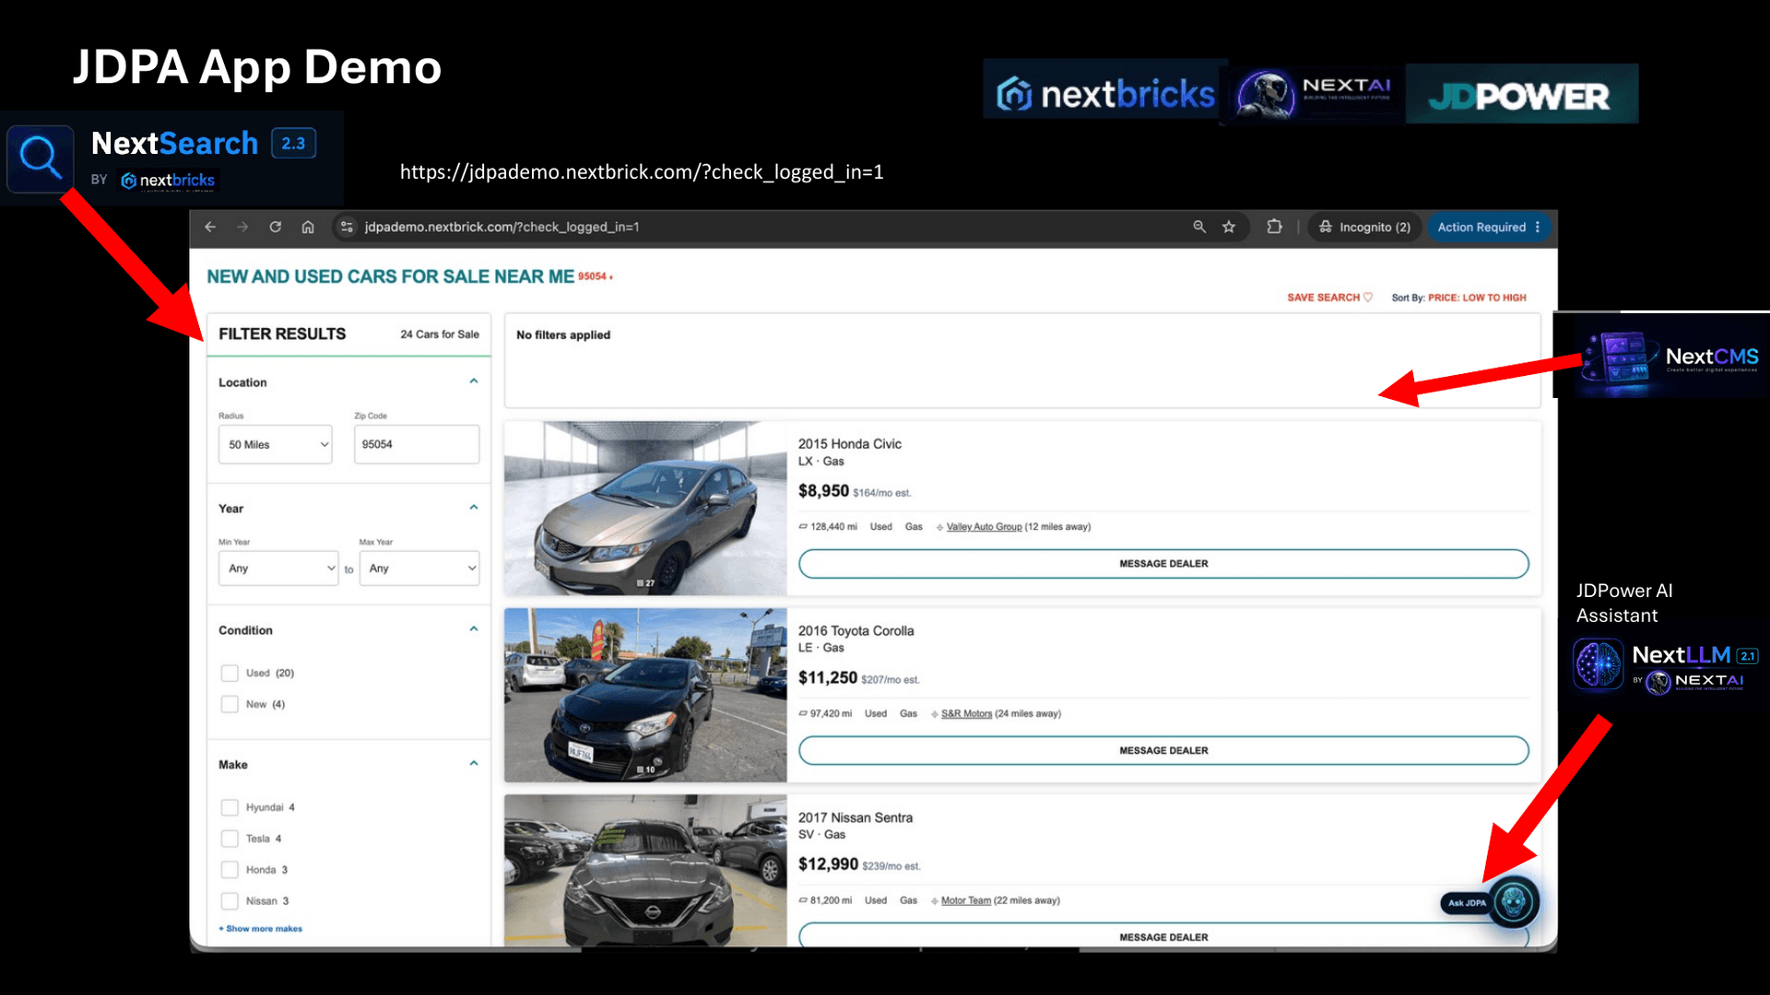Go back with the browser back arrow

pos(210,227)
